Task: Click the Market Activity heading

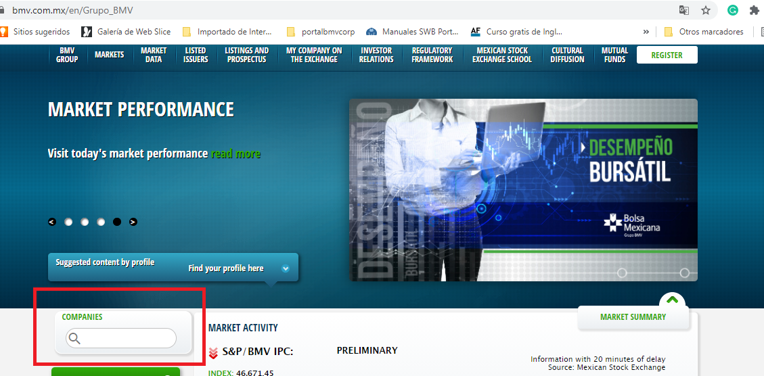Action: click(x=243, y=328)
